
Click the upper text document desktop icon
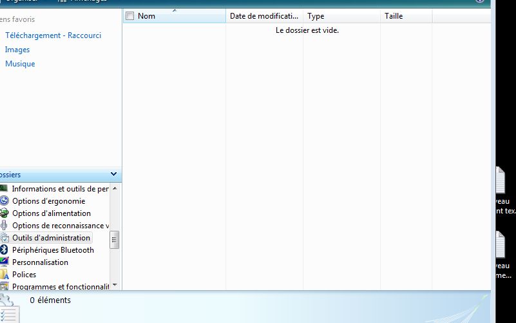pyautogui.click(x=501, y=179)
